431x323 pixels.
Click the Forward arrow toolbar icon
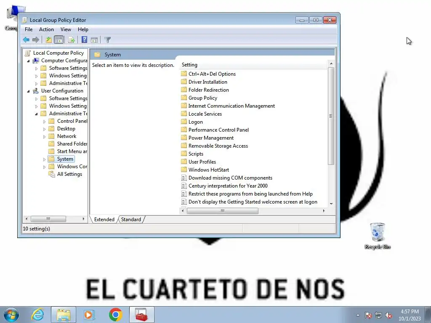(x=36, y=40)
